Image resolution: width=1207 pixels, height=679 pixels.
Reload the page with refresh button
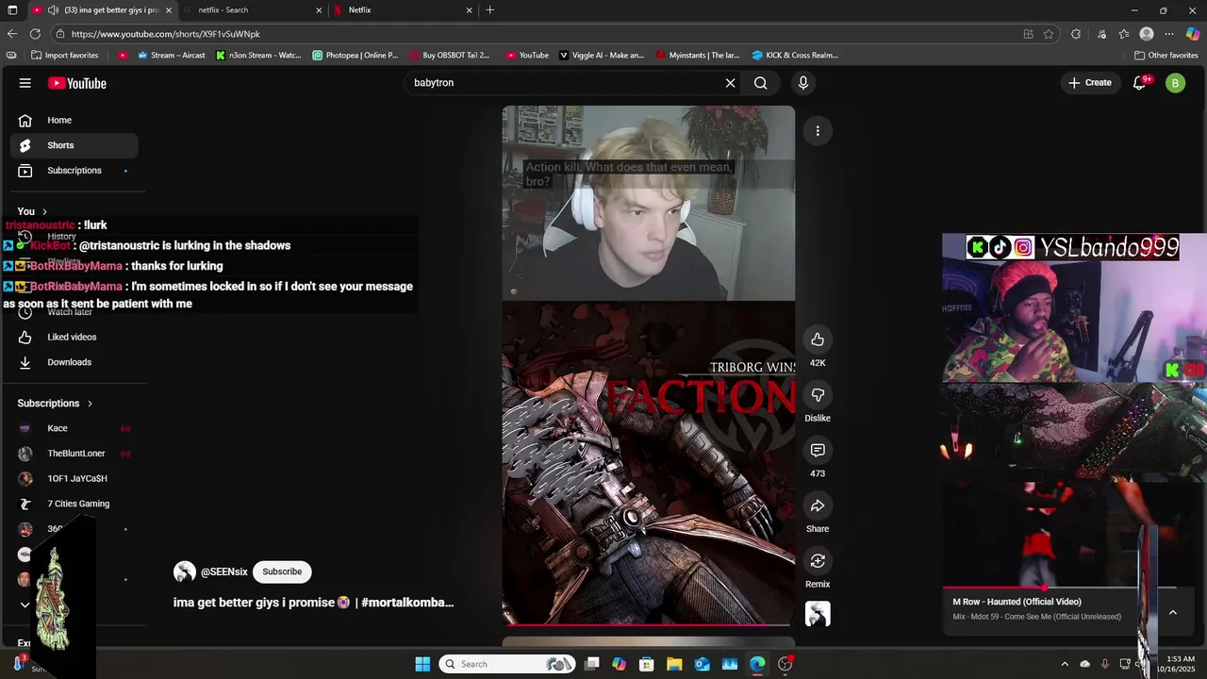tap(37, 34)
